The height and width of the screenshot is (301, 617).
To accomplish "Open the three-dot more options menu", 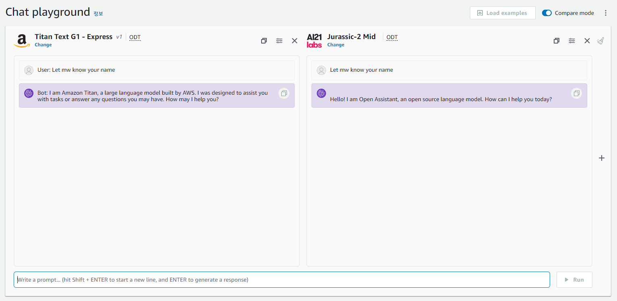I will pos(606,13).
